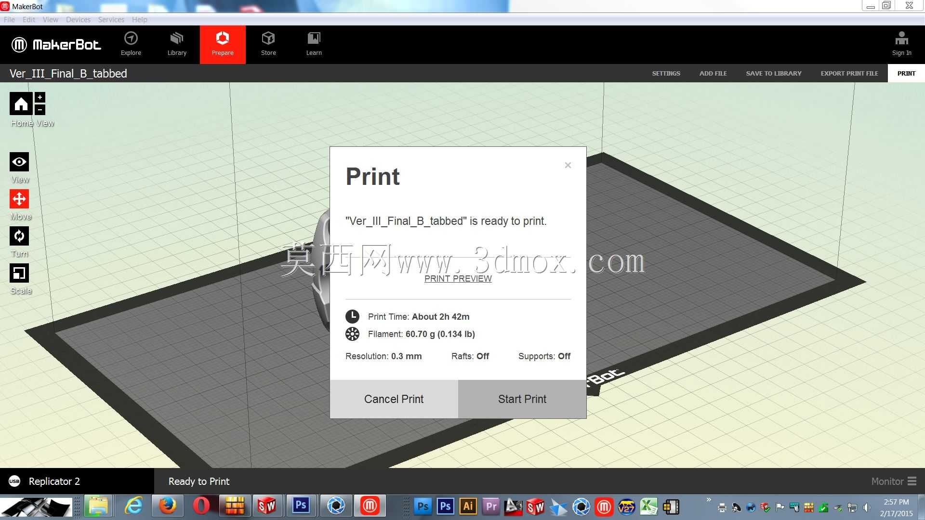The height and width of the screenshot is (520, 925).
Task: Open the V27 app shortcut
Action: pos(626,507)
